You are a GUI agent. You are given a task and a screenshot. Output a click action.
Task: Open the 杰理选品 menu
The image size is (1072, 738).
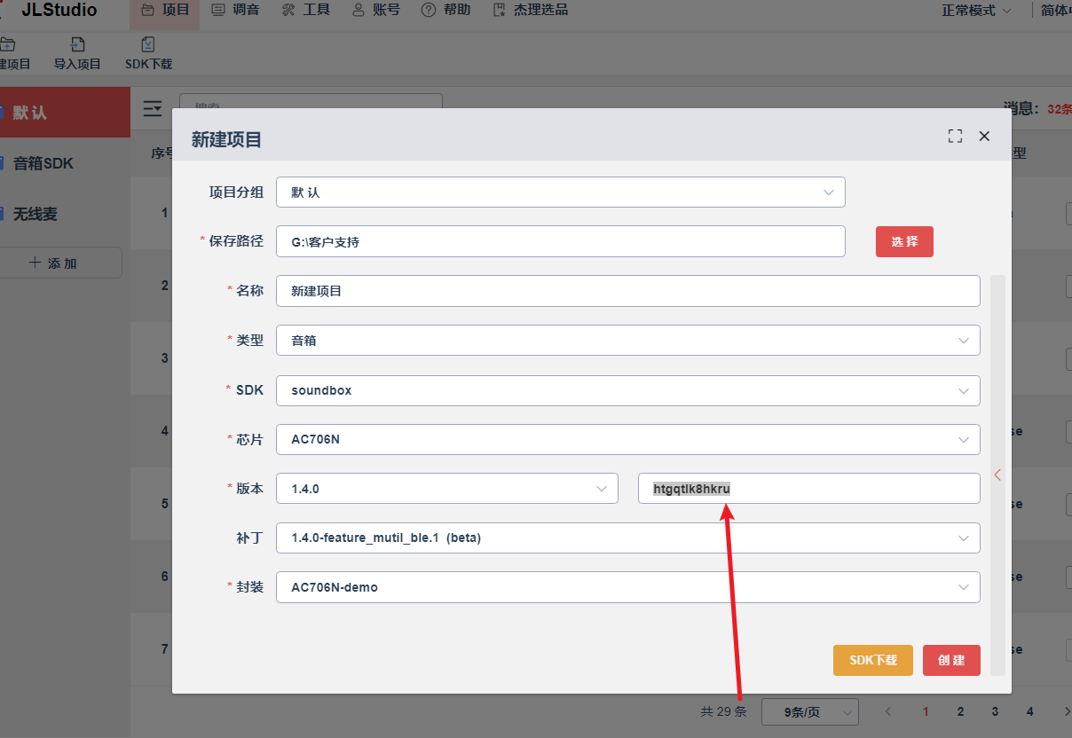[530, 11]
